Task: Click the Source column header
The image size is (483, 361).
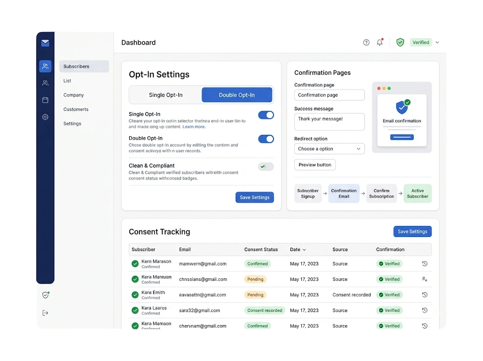Action: click(340, 250)
